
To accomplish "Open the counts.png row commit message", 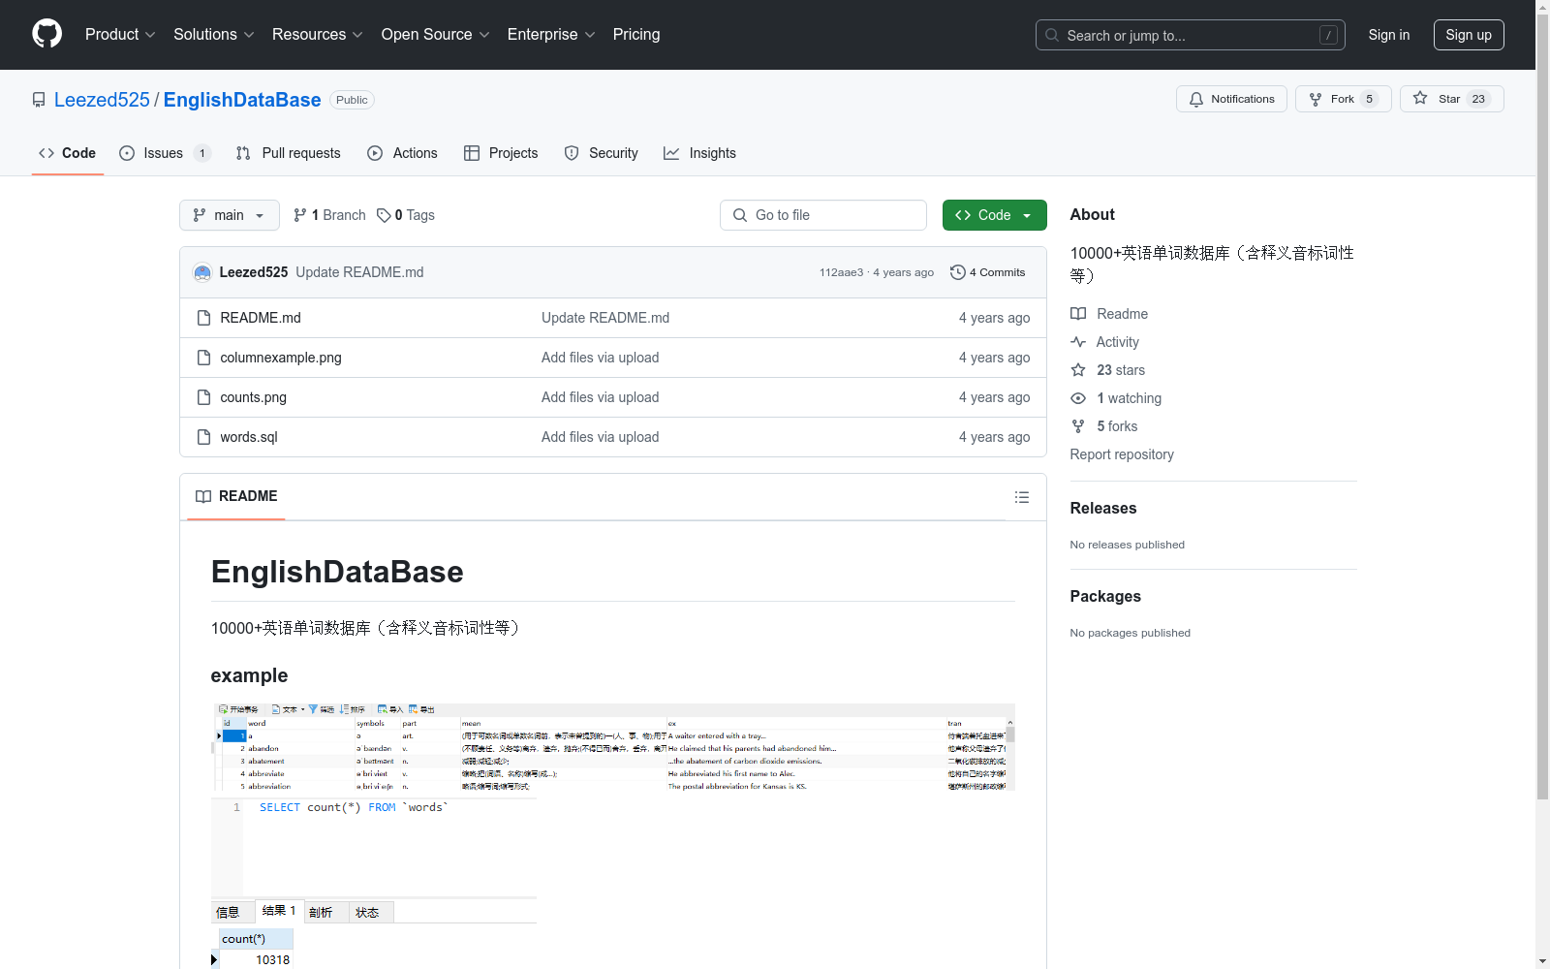I will pyautogui.click(x=601, y=397).
